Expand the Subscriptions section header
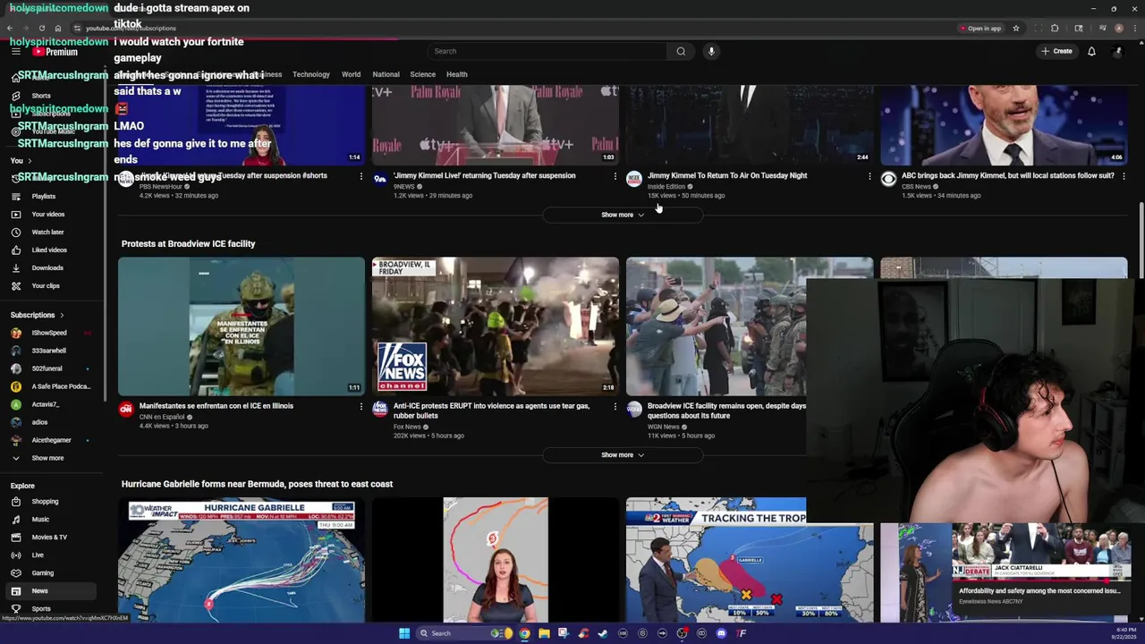The height and width of the screenshot is (644, 1145). (38, 315)
